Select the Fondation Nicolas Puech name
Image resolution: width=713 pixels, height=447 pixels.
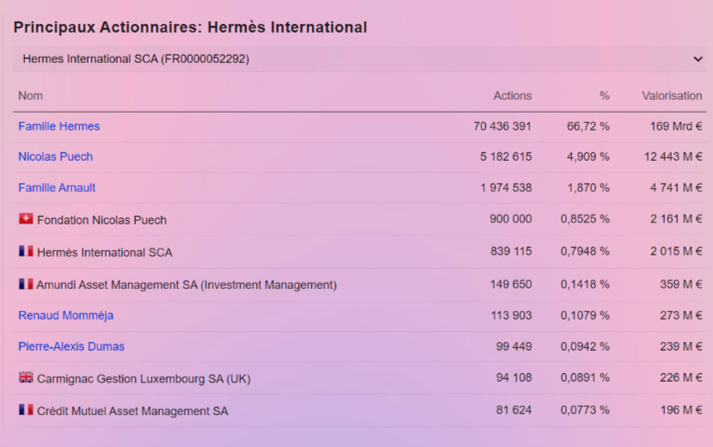click(101, 220)
